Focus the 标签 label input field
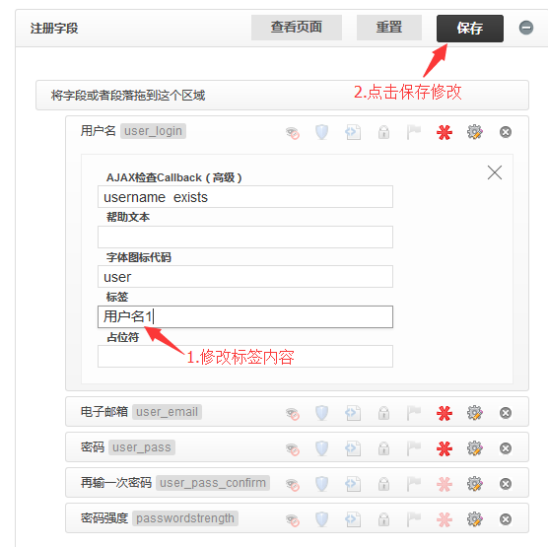The image size is (548, 547). (245, 316)
